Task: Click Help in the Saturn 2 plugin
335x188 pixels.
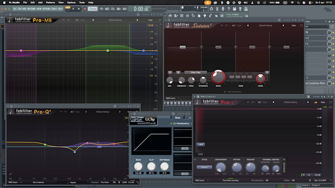Action: (294, 26)
